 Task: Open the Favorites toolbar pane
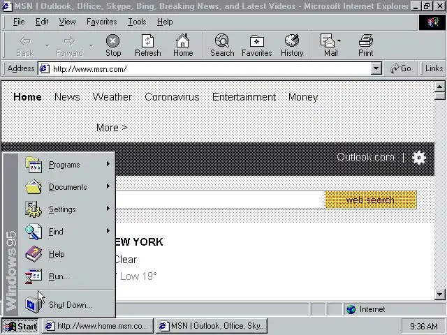tap(256, 46)
